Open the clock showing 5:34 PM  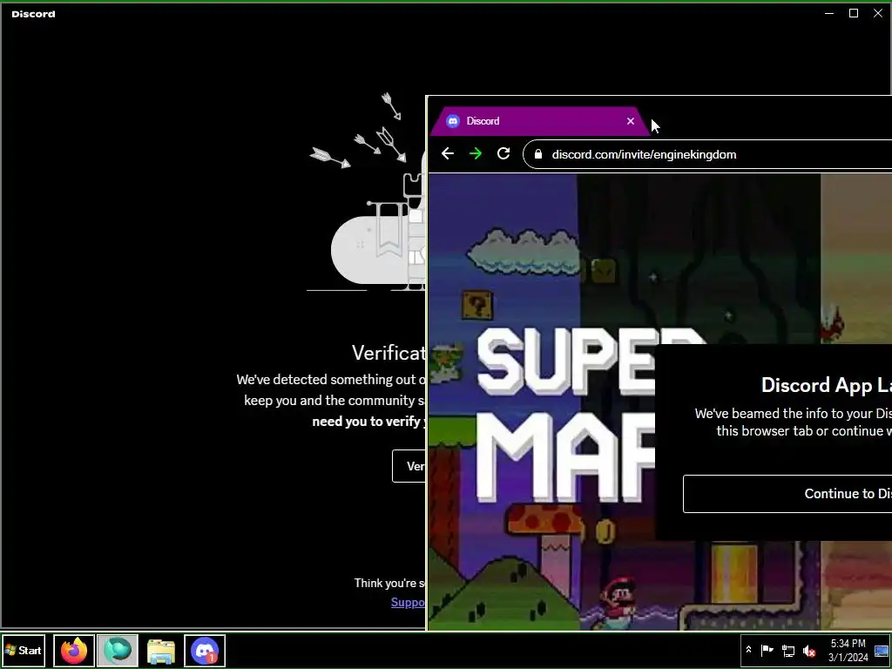coord(848,650)
